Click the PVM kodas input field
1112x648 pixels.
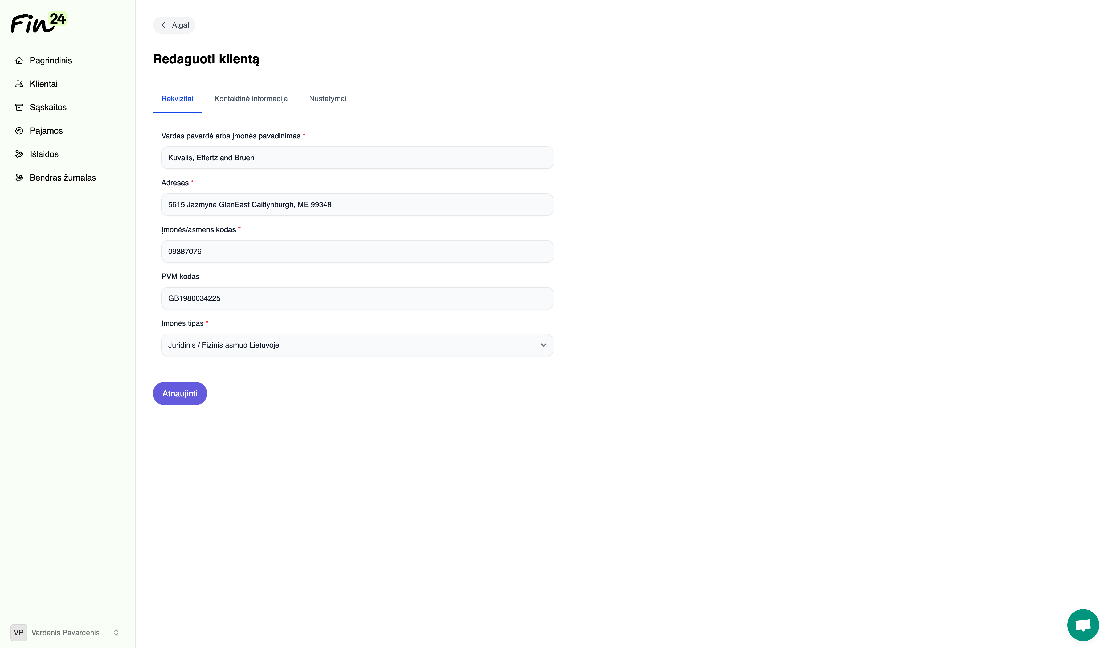tap(357, 298)
